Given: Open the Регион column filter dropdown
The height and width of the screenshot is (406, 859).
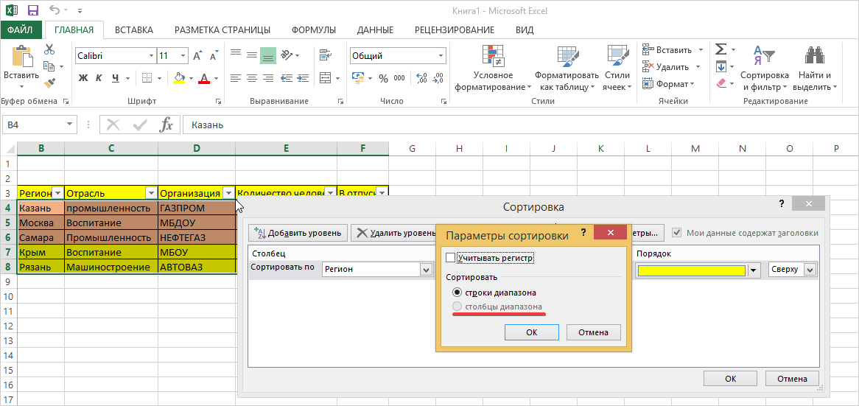Looking at the screenshot, I should [57, 193].
